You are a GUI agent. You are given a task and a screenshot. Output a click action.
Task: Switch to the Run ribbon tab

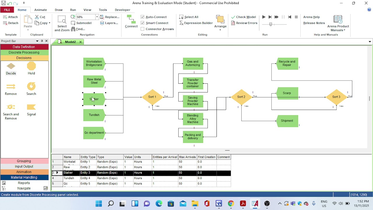[x=73, y=10]
